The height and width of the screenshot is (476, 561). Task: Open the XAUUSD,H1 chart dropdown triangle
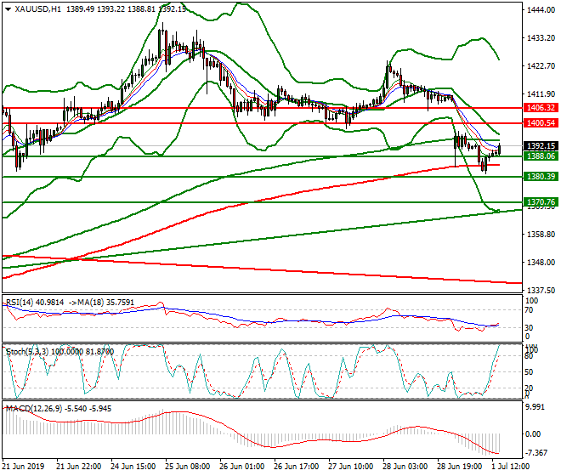coord(8,9)
